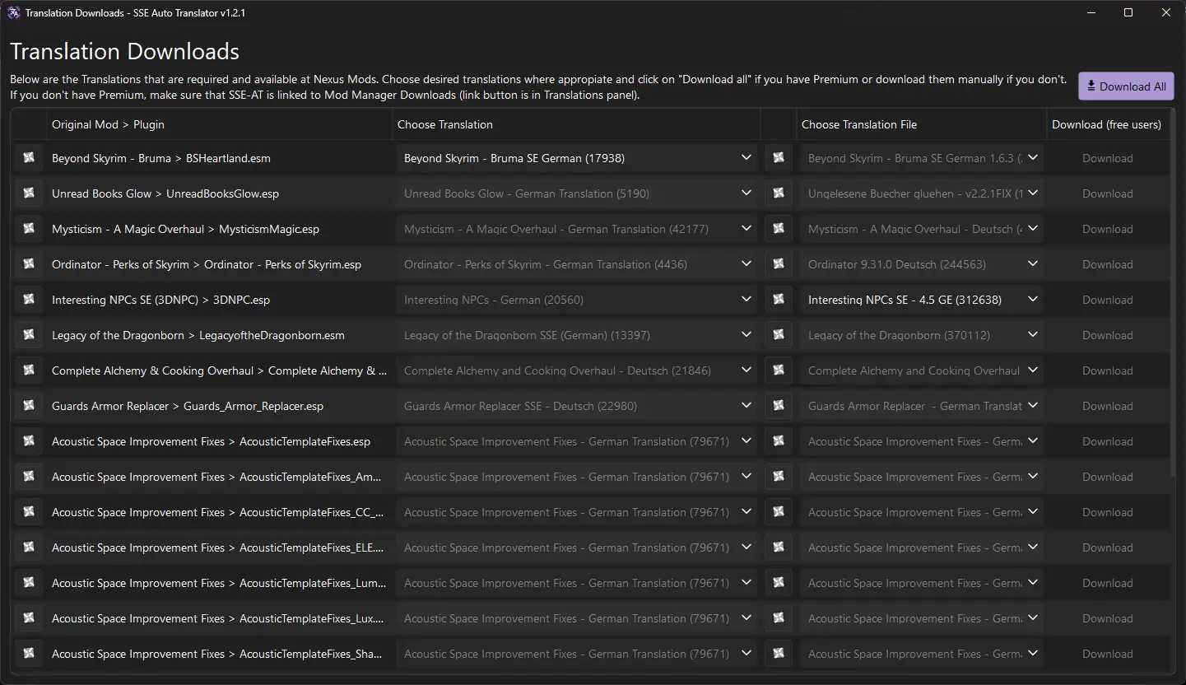Expand Interesting NPCs SE - 4.5 GE (312638) file dropdown
Image resolution: width=1186 pixels, height=685 pixels.
pos(922,300)
